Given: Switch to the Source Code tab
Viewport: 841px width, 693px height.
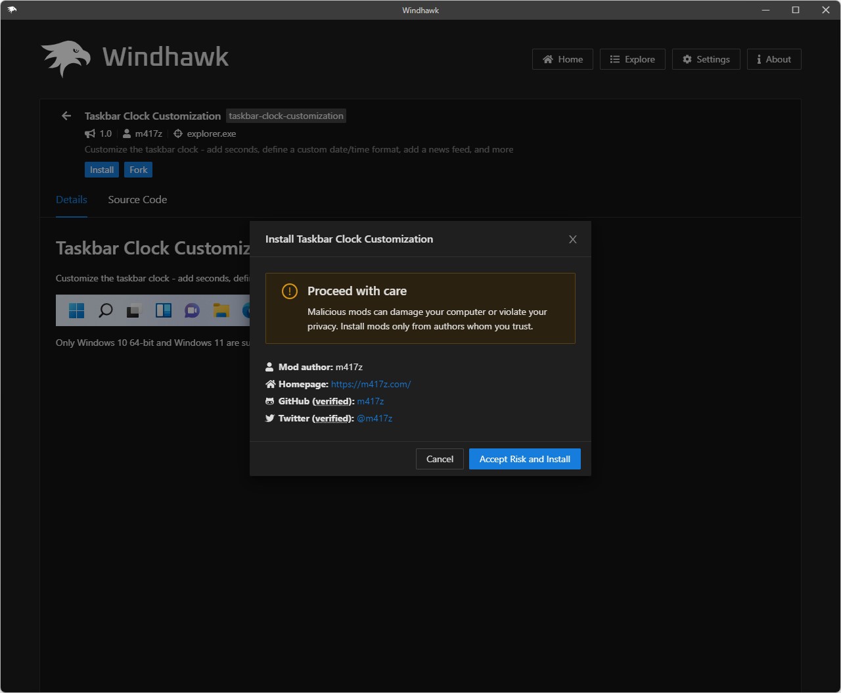Looking at the screenshot, I should click(x=137, y=199).
